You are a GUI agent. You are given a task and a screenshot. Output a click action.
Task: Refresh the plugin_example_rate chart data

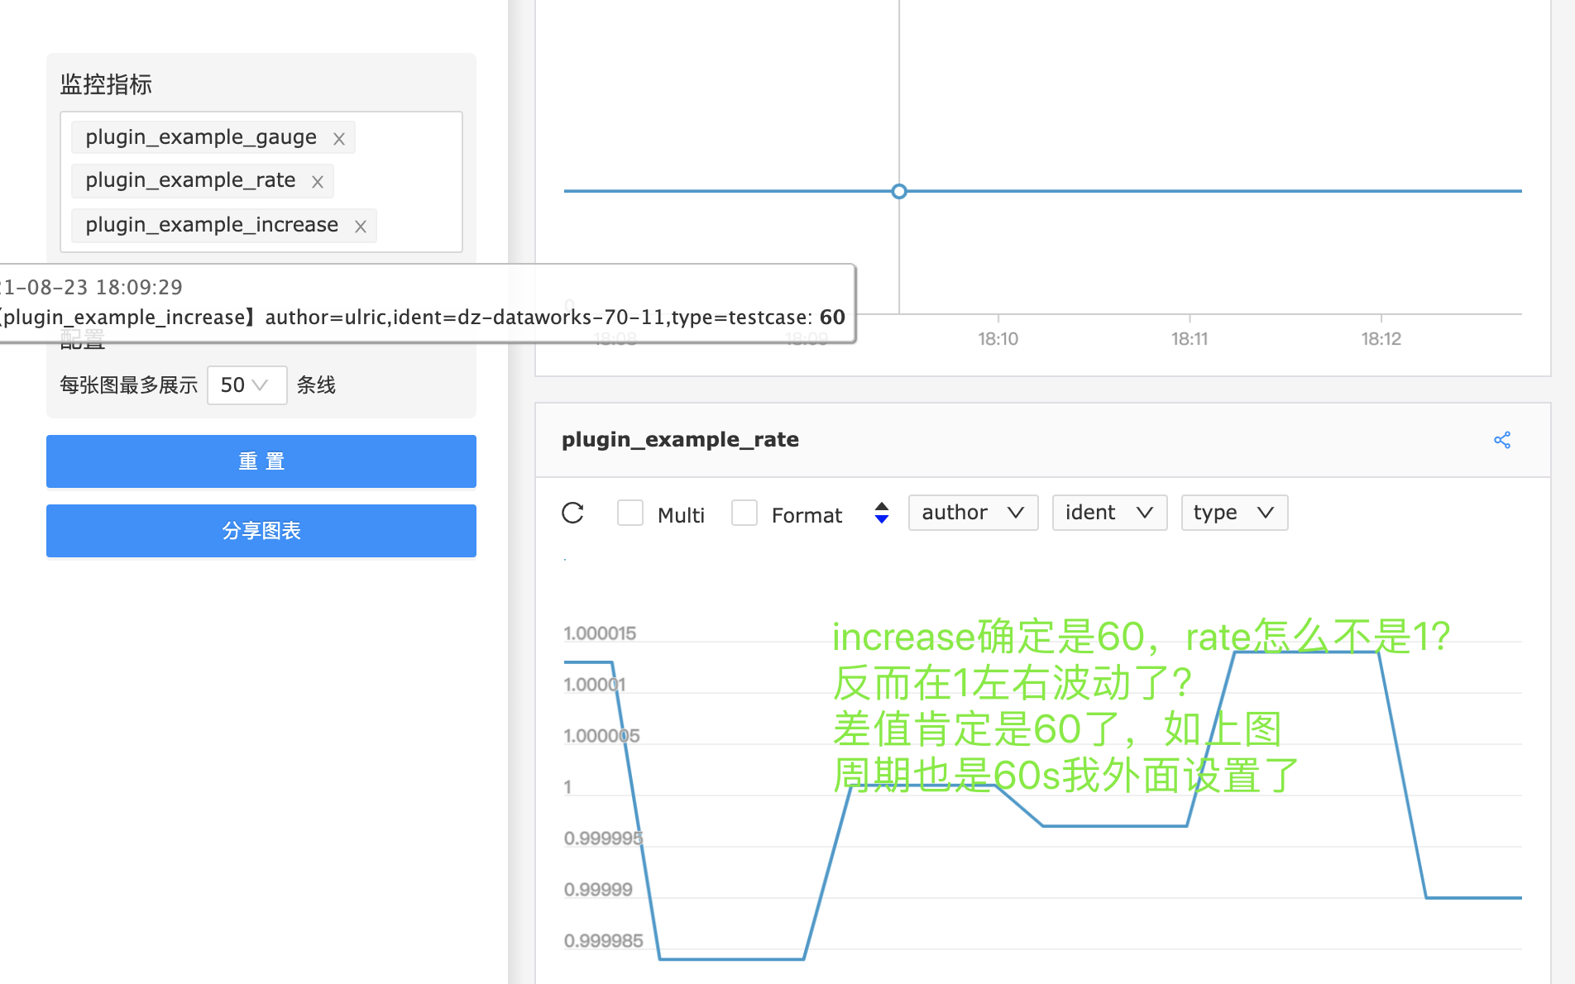point(573,513)
